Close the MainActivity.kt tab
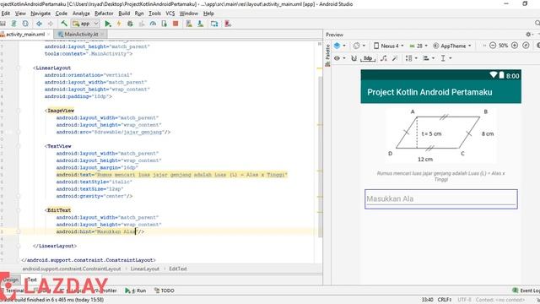 pos(102,34)
